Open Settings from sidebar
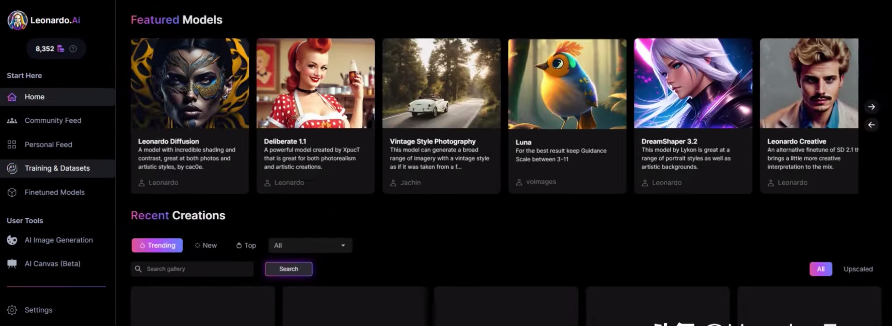Viewport: 892px width, 326px height. [57, 310]
